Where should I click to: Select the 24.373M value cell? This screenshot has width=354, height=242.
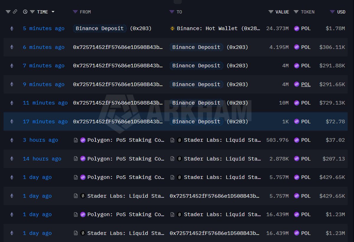tap(277, 29)
